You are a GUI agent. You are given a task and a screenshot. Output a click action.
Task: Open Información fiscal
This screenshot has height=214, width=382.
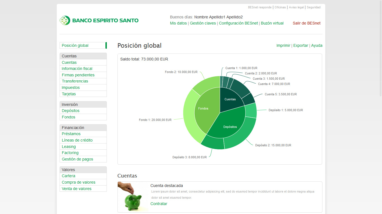[83, 69]
